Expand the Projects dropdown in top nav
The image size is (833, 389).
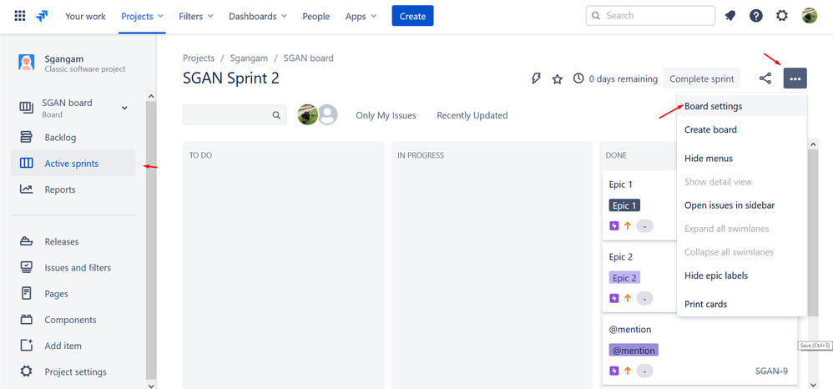pos(142,17)
